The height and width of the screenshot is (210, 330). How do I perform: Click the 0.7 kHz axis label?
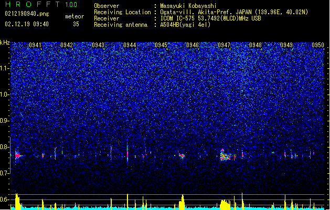tap(5, 173)
